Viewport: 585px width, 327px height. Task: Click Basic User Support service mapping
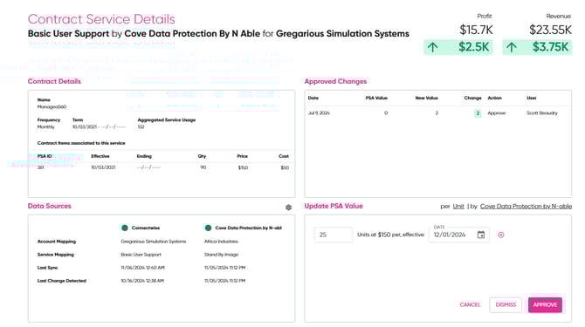[x=141, y=255]
